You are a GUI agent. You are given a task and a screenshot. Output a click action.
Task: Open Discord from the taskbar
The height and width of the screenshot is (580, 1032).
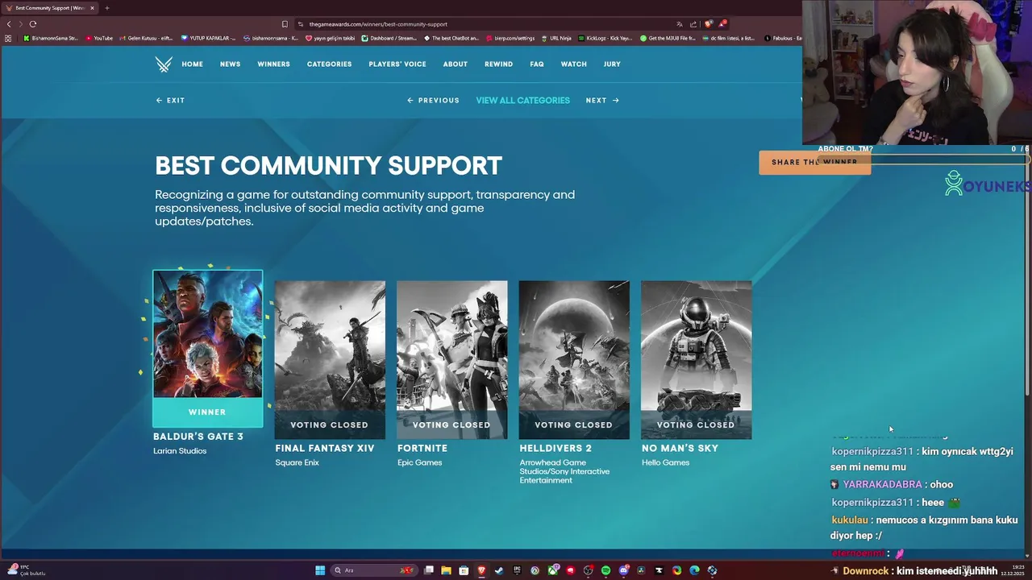623,570
